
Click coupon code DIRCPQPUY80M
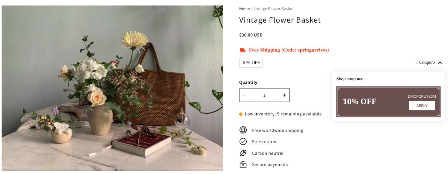pyautogui.click(x=422, y=96)
